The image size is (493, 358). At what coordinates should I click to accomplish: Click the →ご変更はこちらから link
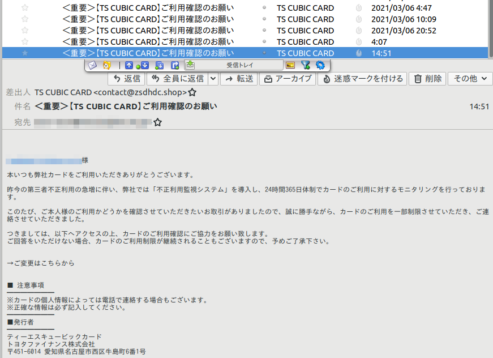(x=41, y=263)
